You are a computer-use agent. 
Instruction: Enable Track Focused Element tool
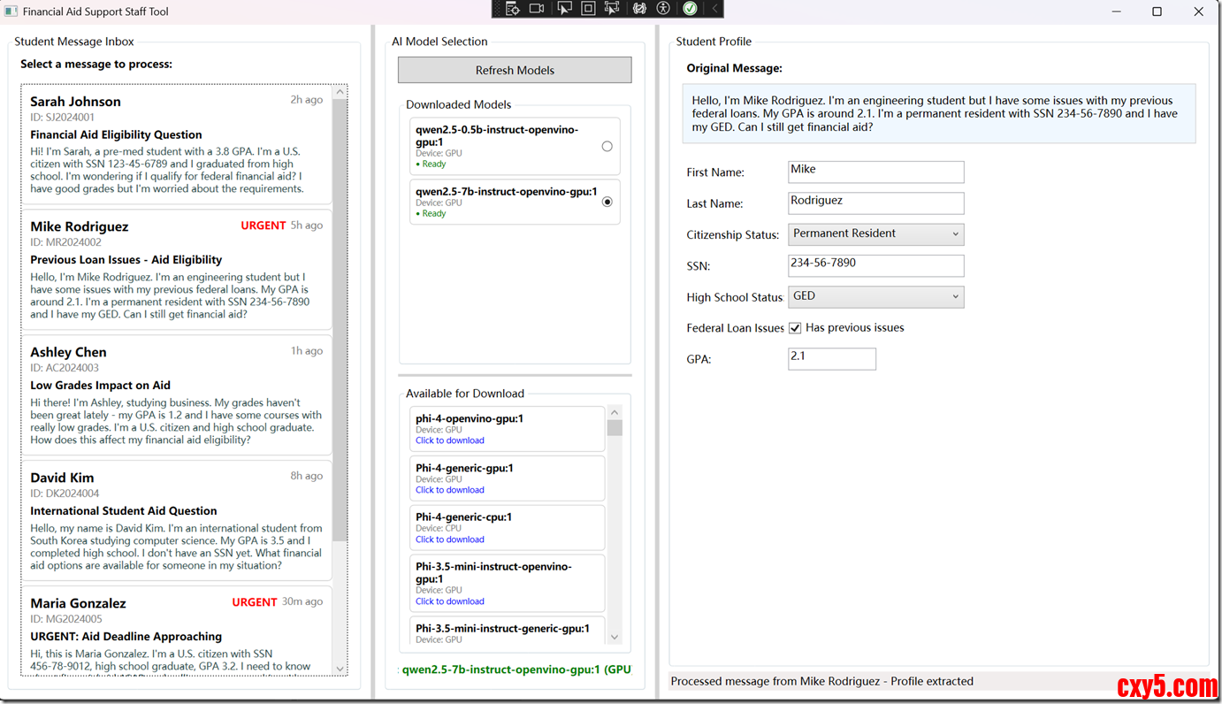pos(612,9)
